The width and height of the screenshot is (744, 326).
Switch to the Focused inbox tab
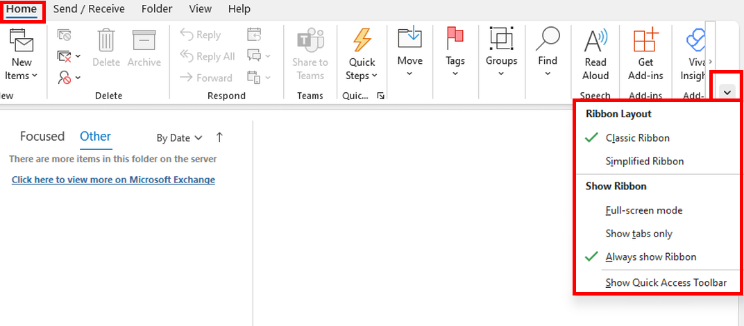pyautogui.click(x=42, y=137)
